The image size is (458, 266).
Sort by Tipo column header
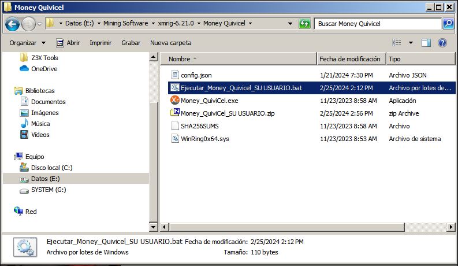421,59
